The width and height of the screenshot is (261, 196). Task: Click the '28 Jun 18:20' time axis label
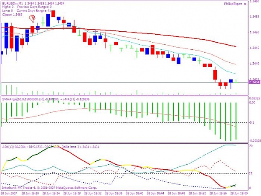(x=30, y=193)
